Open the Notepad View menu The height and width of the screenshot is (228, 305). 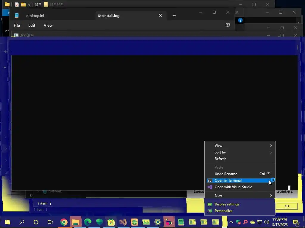point(48,26)
